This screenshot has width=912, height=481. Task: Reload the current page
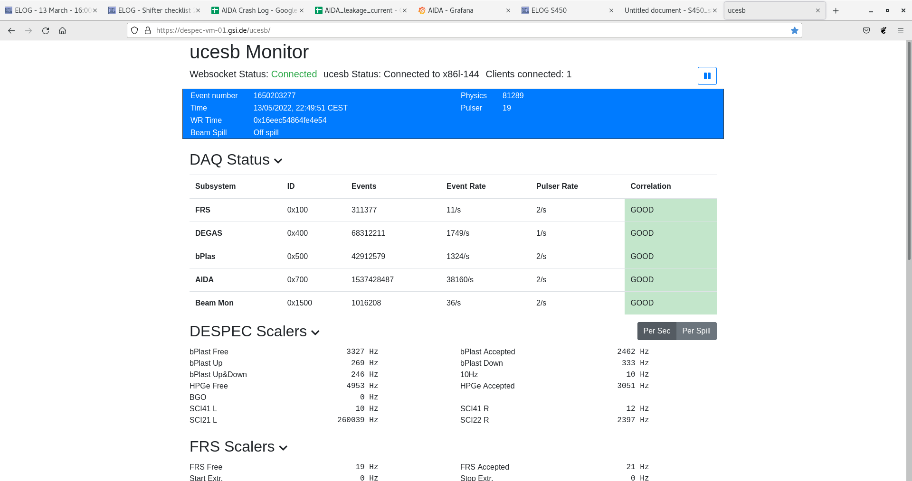pos(46,30)
